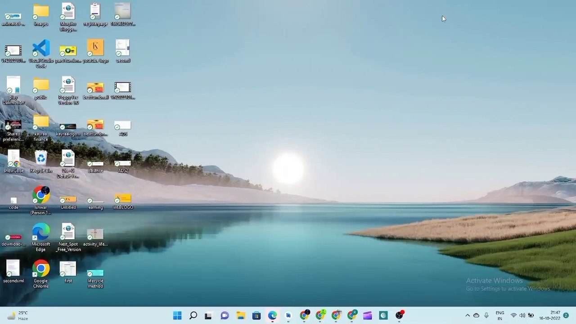The width and height of the screenshot is (576, 324).
Task: Open Task View from taskbar
Action: [x=208, y=315]
